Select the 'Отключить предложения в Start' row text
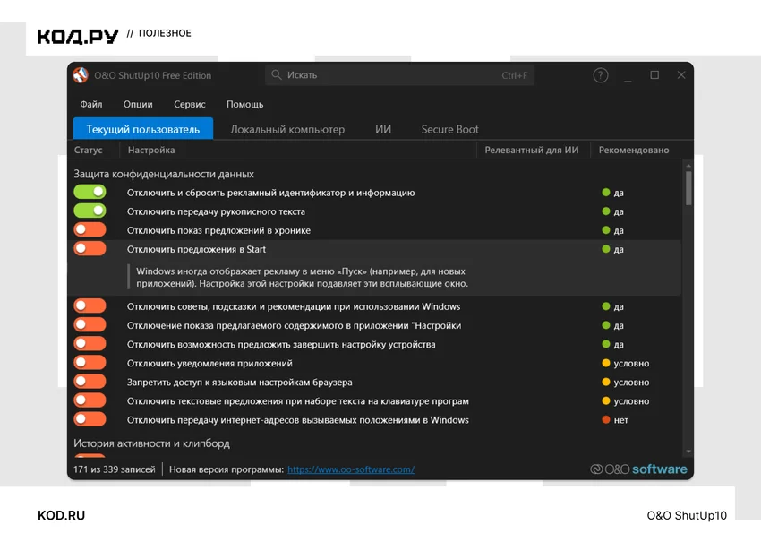Viewport: 761px width, 542px height. click(196, 249)
